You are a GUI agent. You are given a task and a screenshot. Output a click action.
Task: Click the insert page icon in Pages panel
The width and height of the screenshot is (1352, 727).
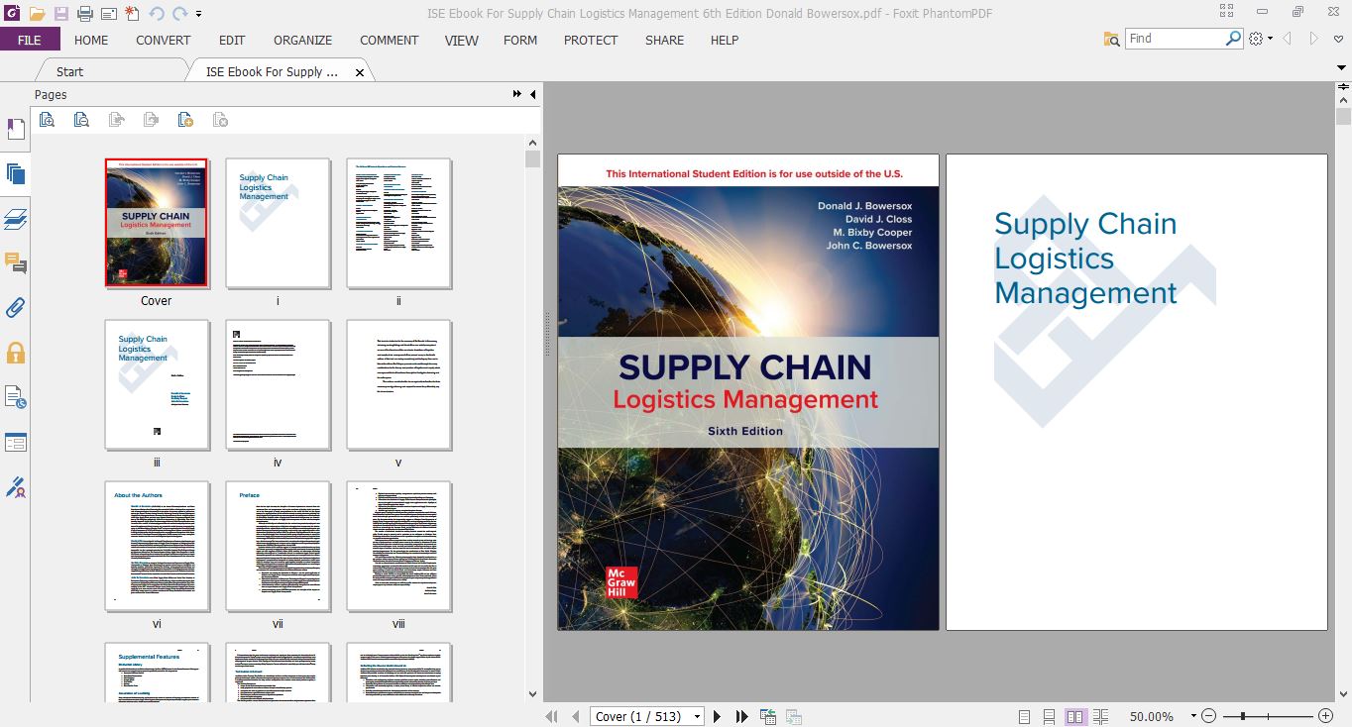[x=185, y=120]
